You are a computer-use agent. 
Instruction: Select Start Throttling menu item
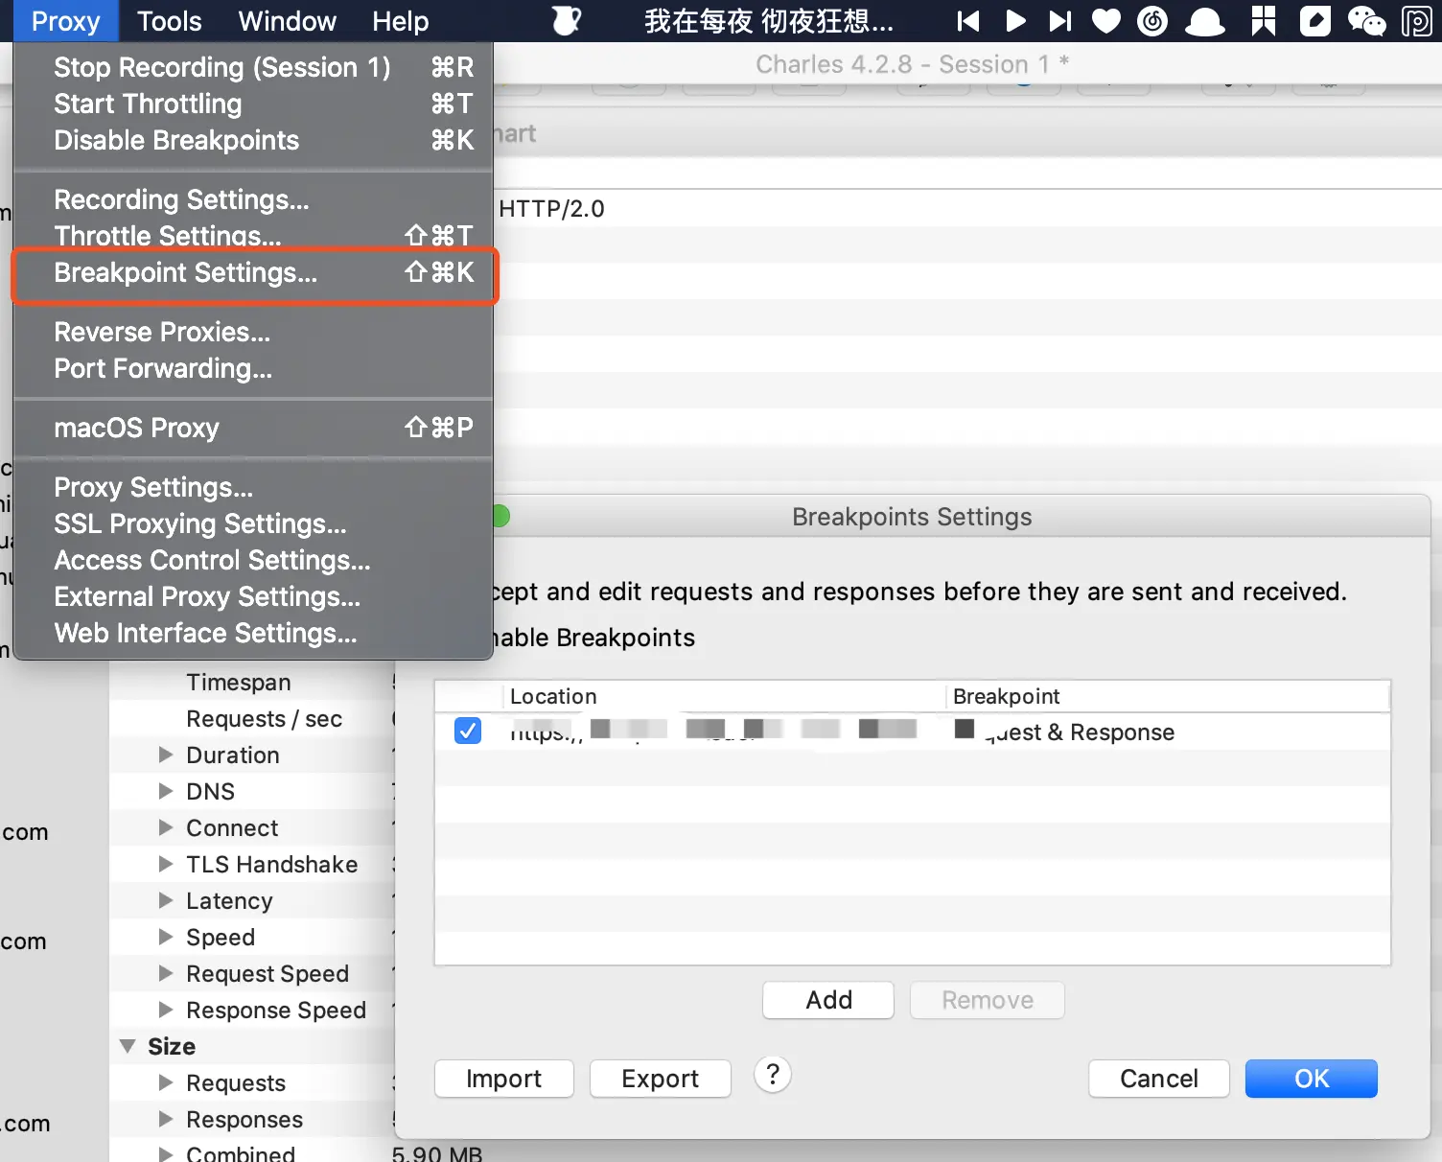(253, 104)
